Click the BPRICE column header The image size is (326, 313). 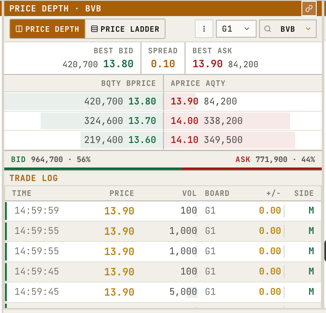pos(141,83)
